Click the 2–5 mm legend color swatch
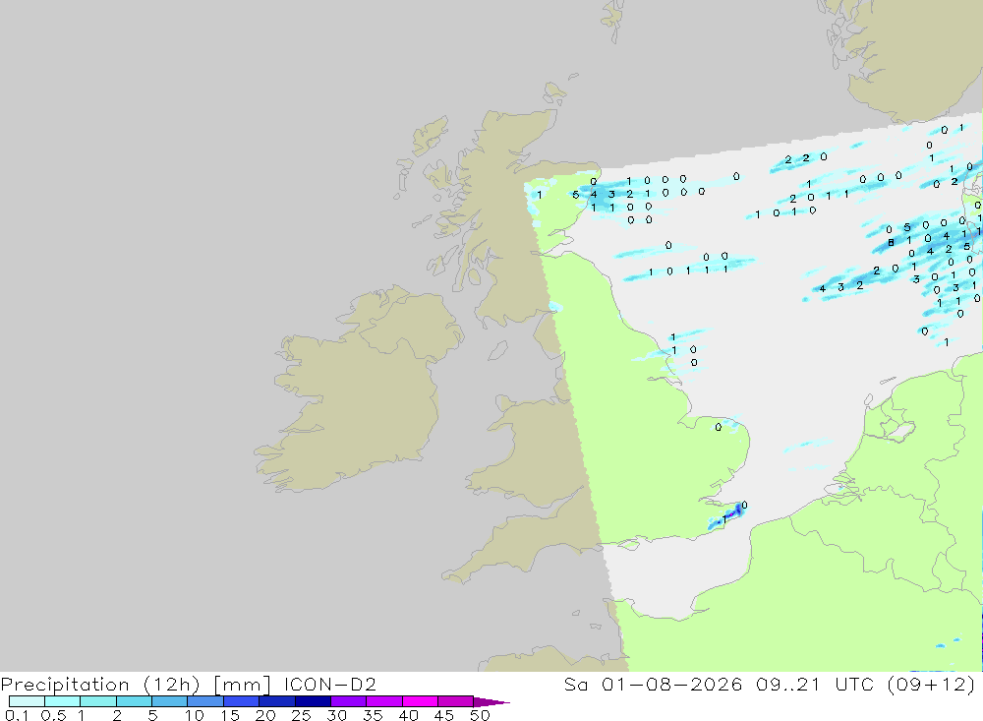Image resolution: width=983 pixels, height=721 pixels. tap(134, 701)
